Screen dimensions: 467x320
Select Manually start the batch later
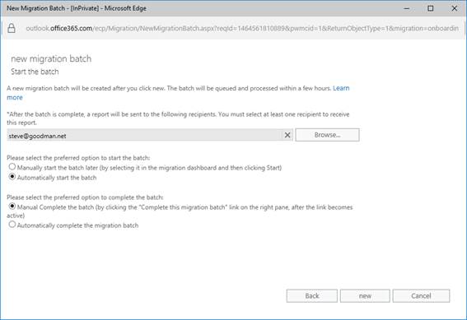tap(12, 167)
